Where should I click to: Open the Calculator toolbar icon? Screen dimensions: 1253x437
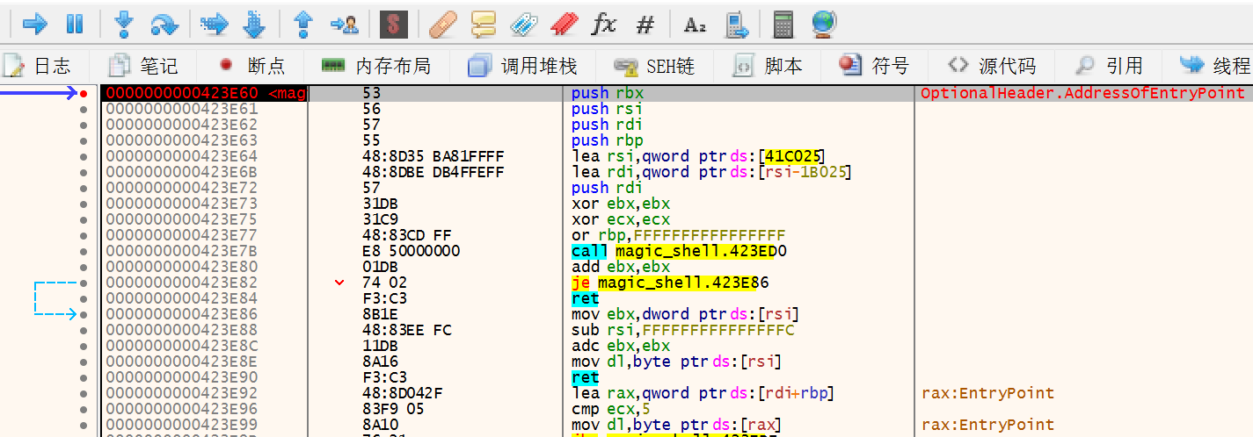coord(782,24)
